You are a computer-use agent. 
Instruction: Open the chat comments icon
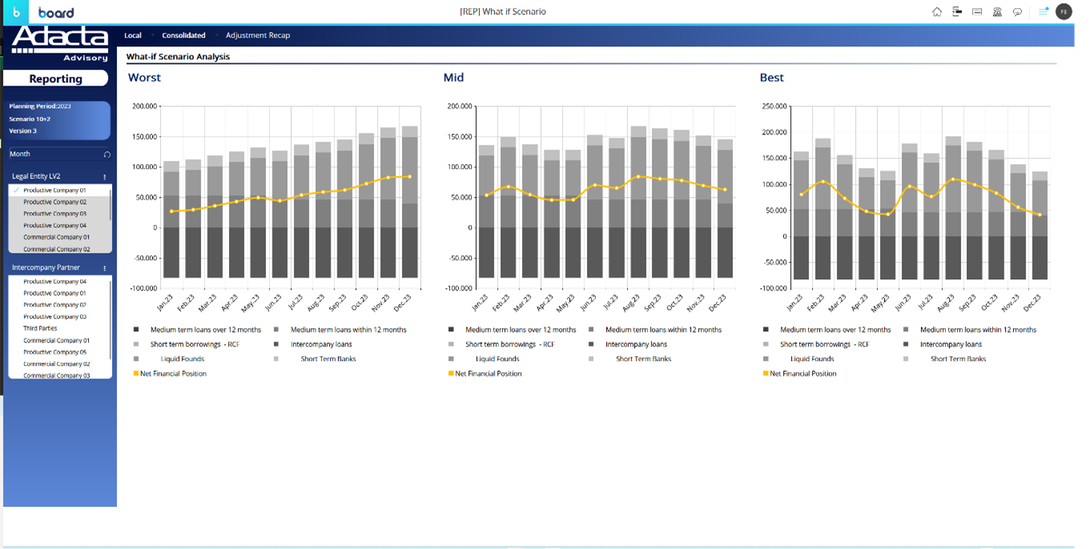[x=1017, y=12]
